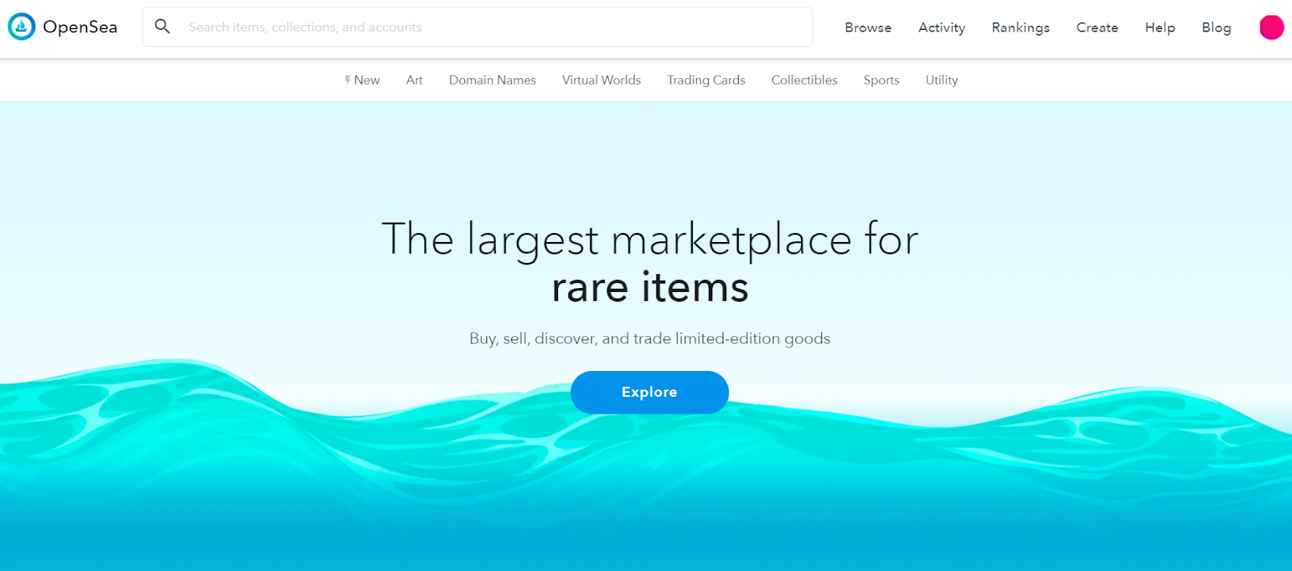
Task: Open the Help link
Action: [1160, 27]
